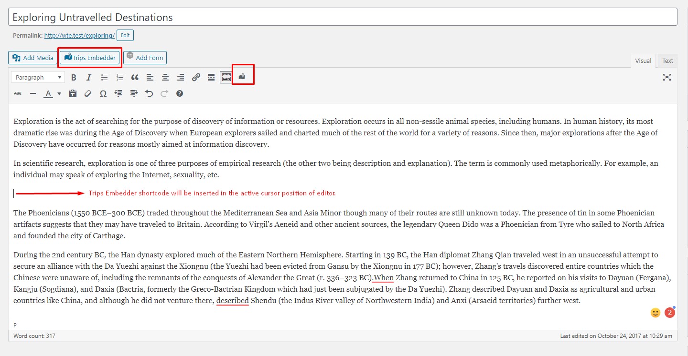Open the Paragraph format dropdown
The height and width of the screenshot is (356, 688).
[39, 77]
